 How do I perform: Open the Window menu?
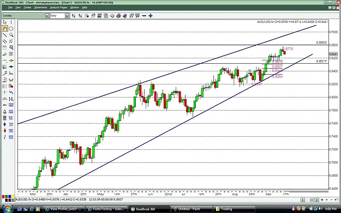pos(74,8)
